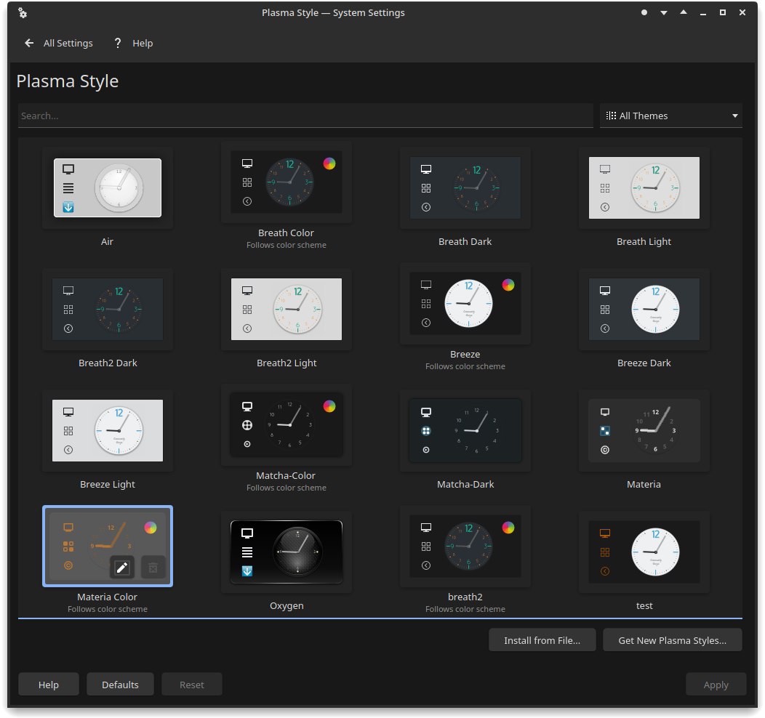The height and width of the screenshot is (718, 765).
Task: Click the Materia Color label text
Action: pos(108,597)
